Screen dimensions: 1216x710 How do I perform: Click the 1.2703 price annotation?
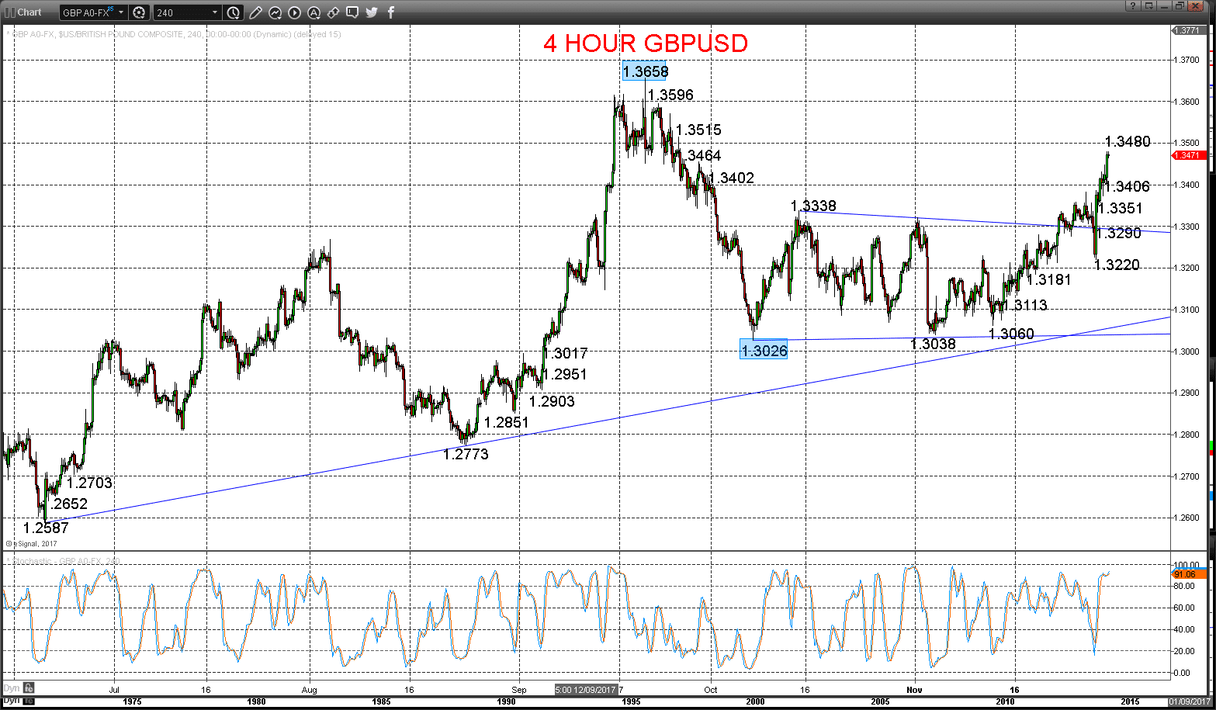coord(89,483)
